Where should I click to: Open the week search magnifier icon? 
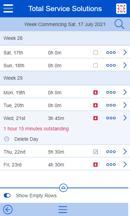pyautogui.click(x=119, y=24)
